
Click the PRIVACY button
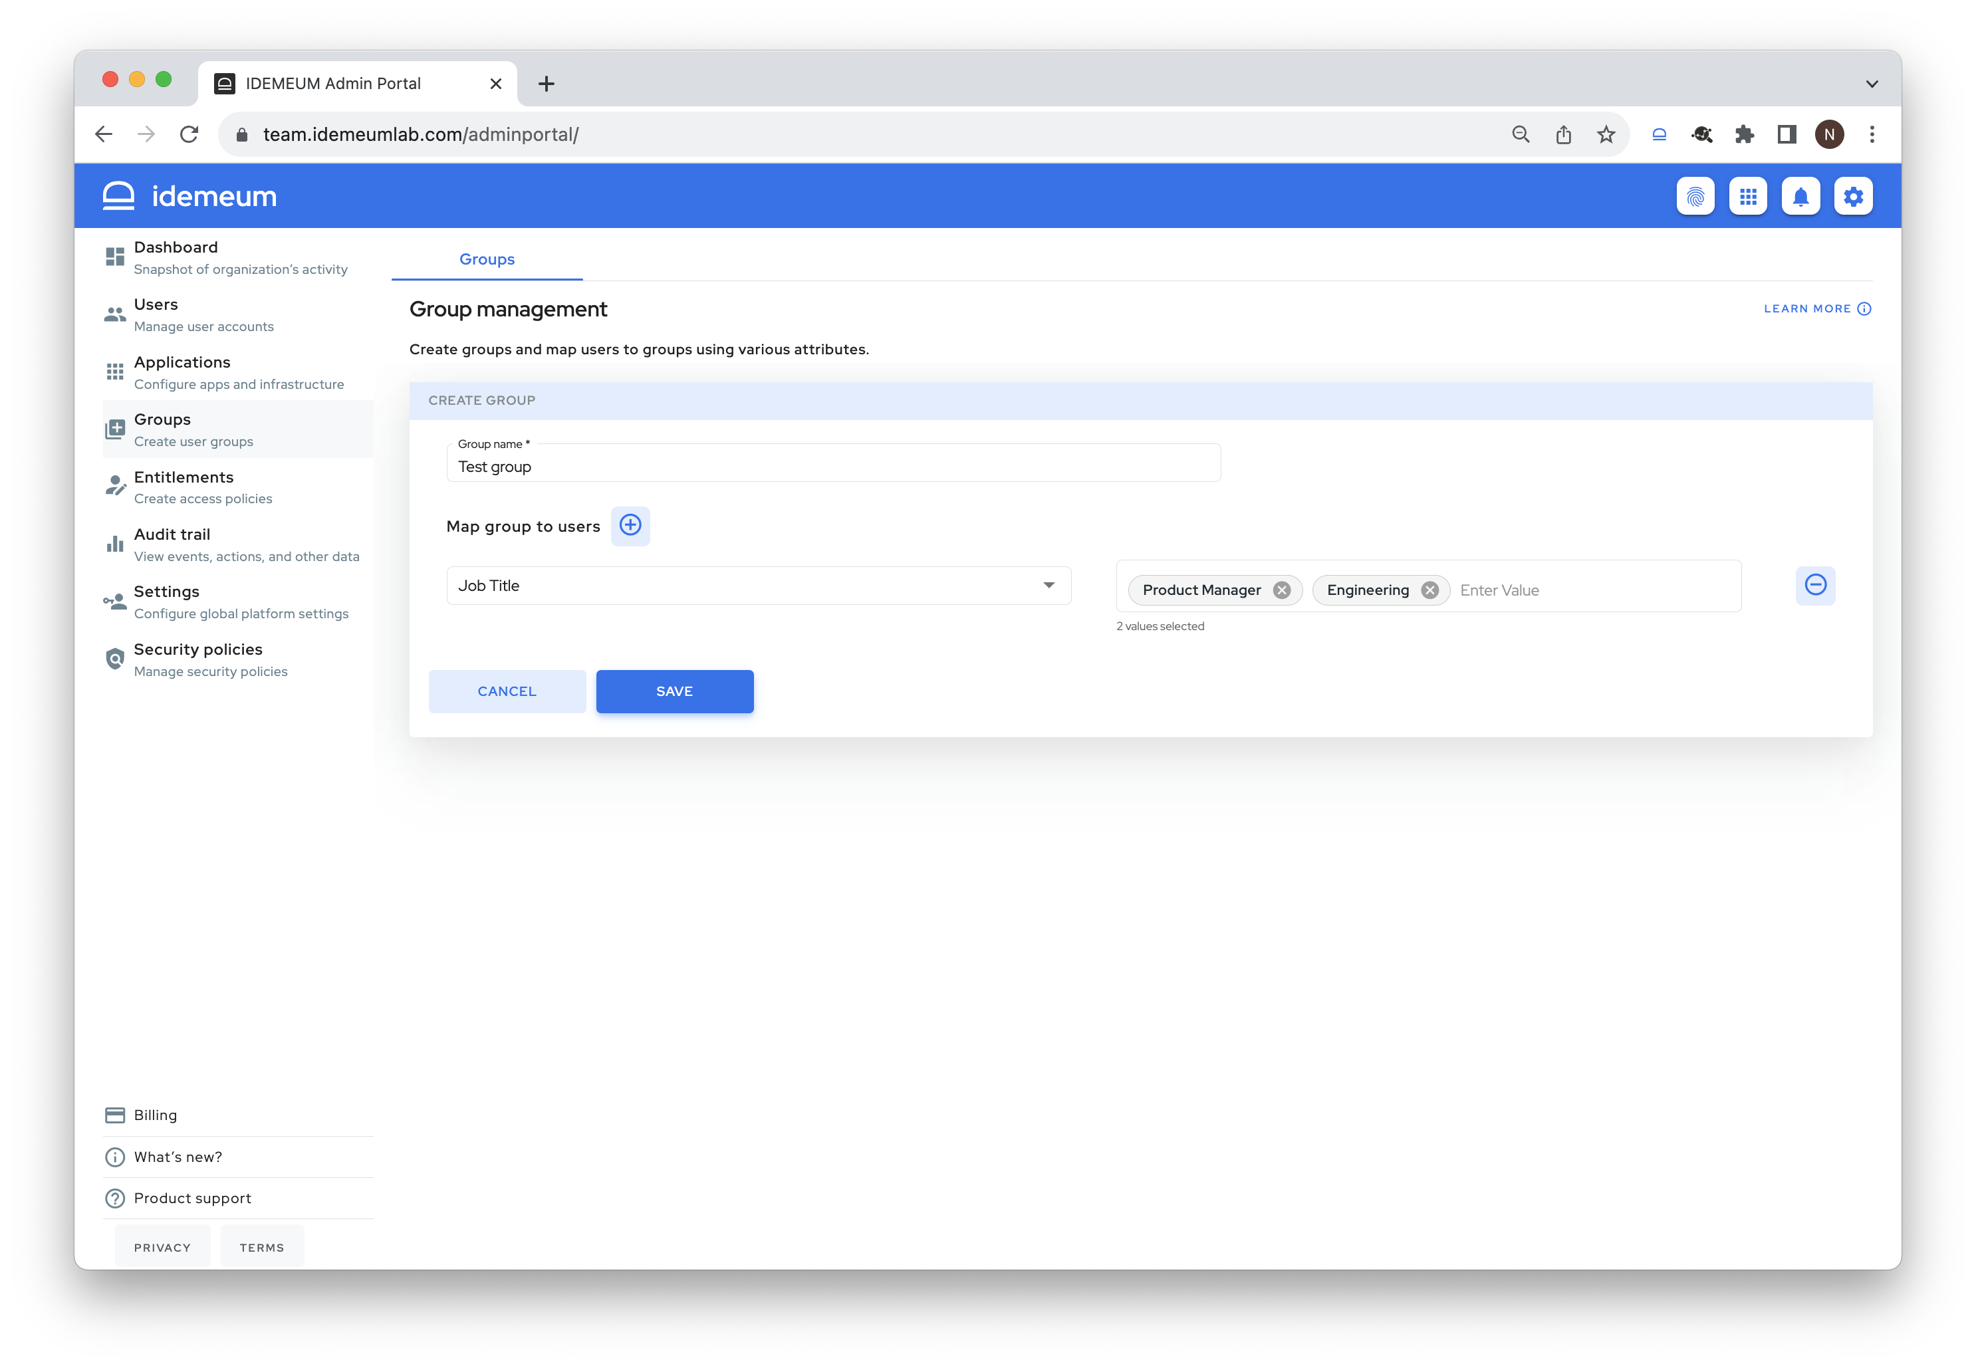[x=162, y=1247]
